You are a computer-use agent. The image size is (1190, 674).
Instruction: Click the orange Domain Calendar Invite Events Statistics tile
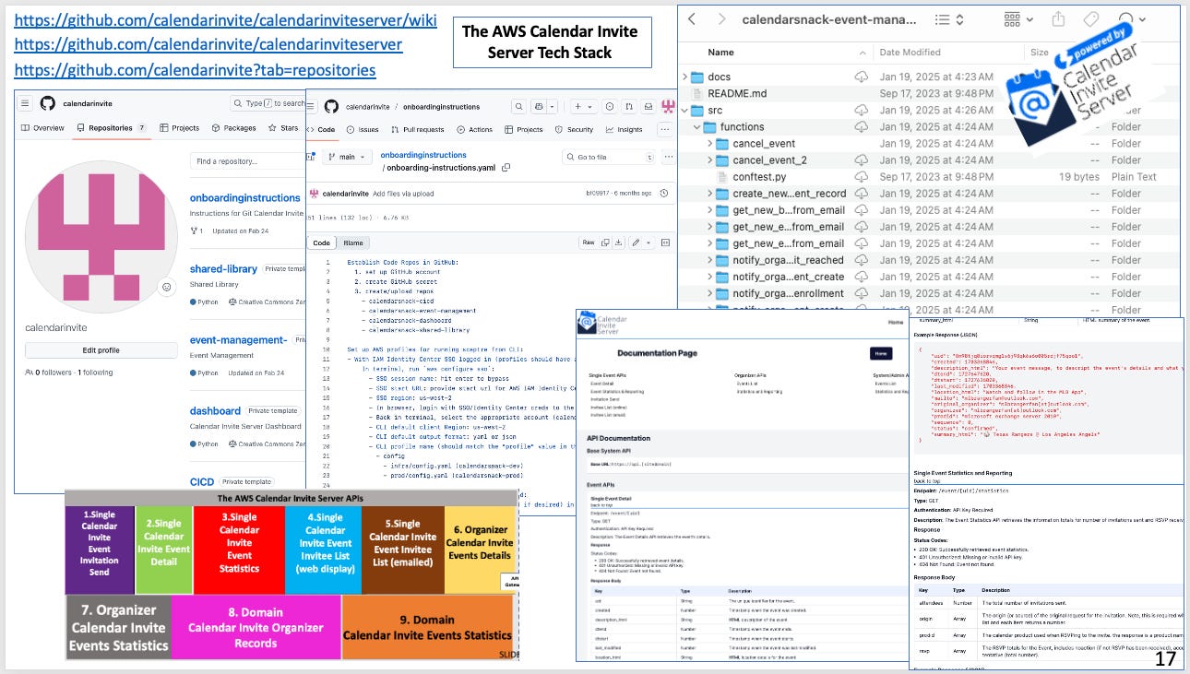click(x=427, y=627)
